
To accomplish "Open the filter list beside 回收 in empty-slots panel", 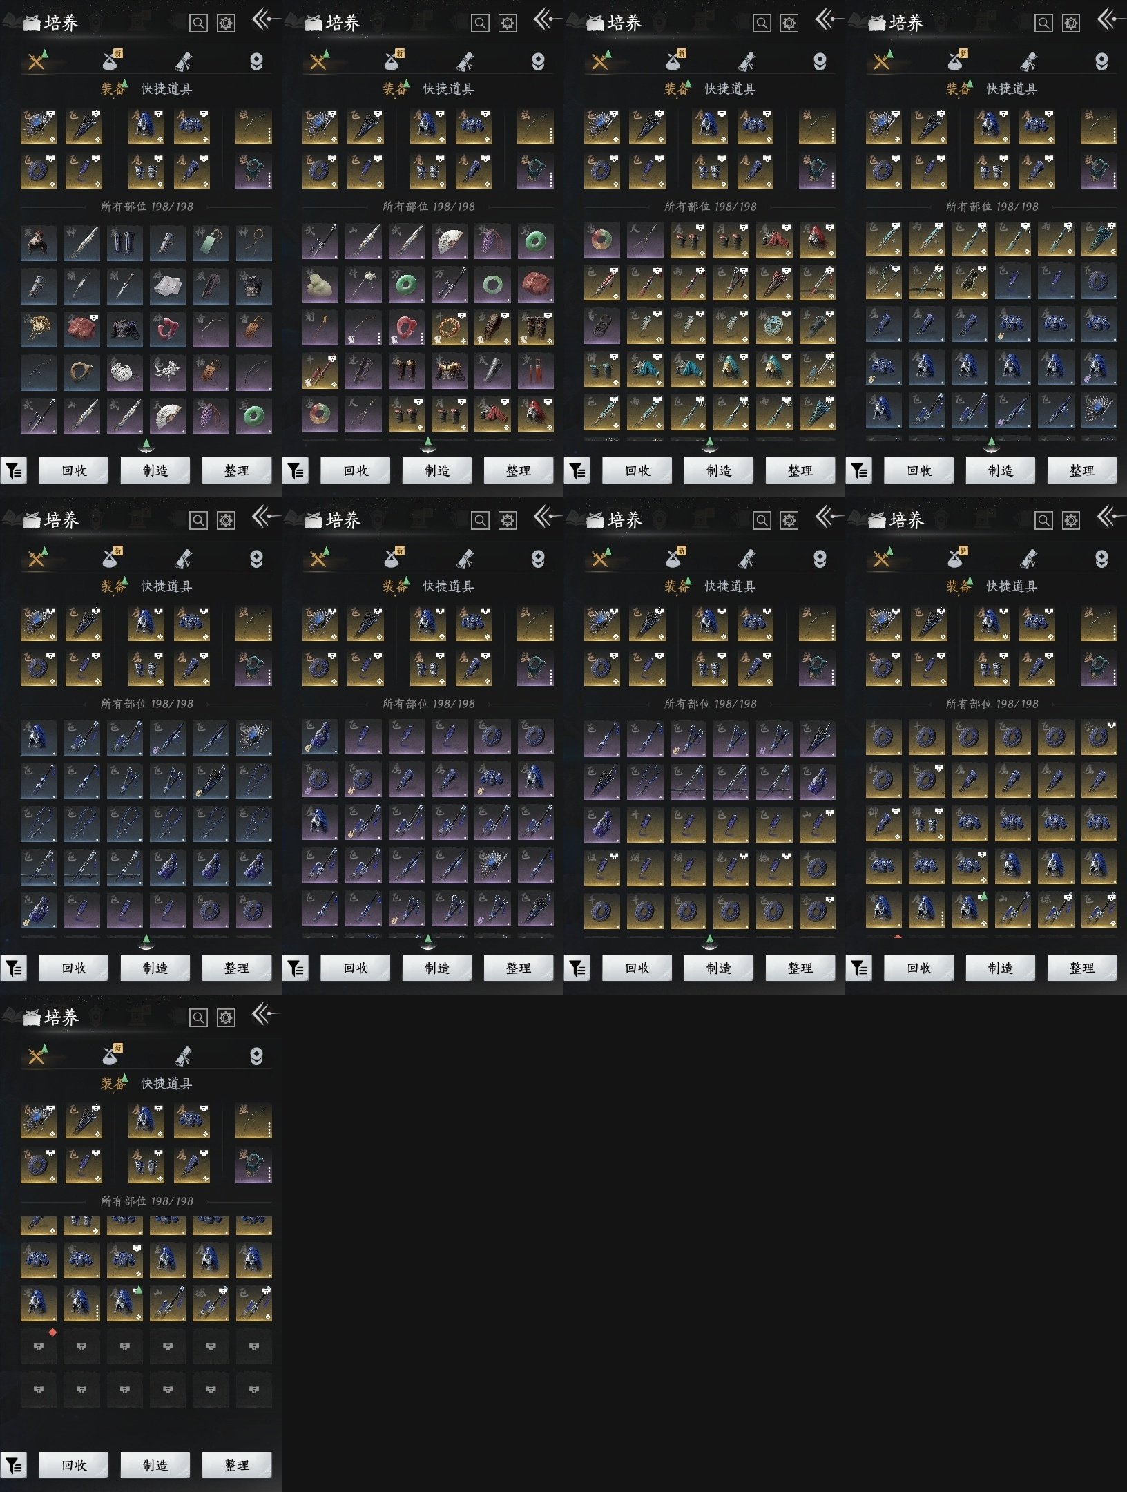I will [x=14, y=1465].
